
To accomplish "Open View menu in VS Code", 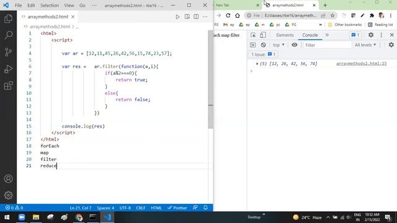I will pos(69,6).
